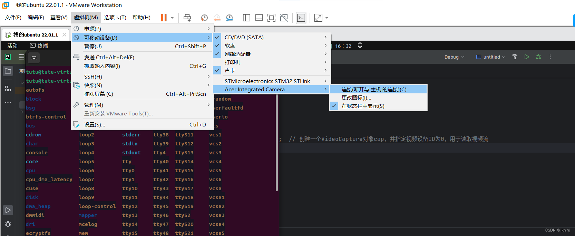Click the stretch guest display icon

(318, 18)
